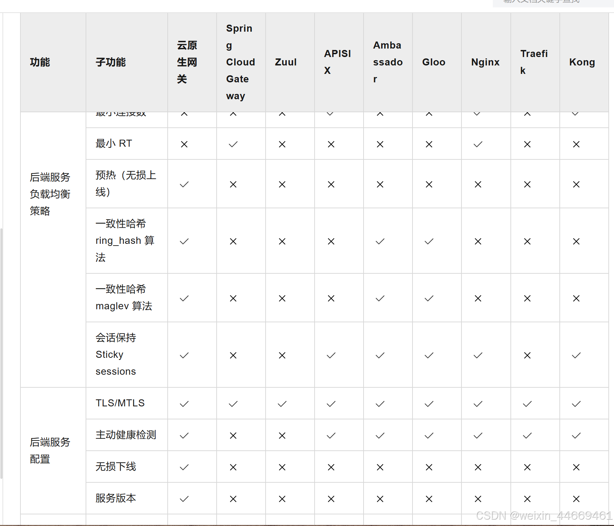This screenshot has width=614, height=526.
Task: Click Traefik cross in ring_hash row
Action: 527,241
